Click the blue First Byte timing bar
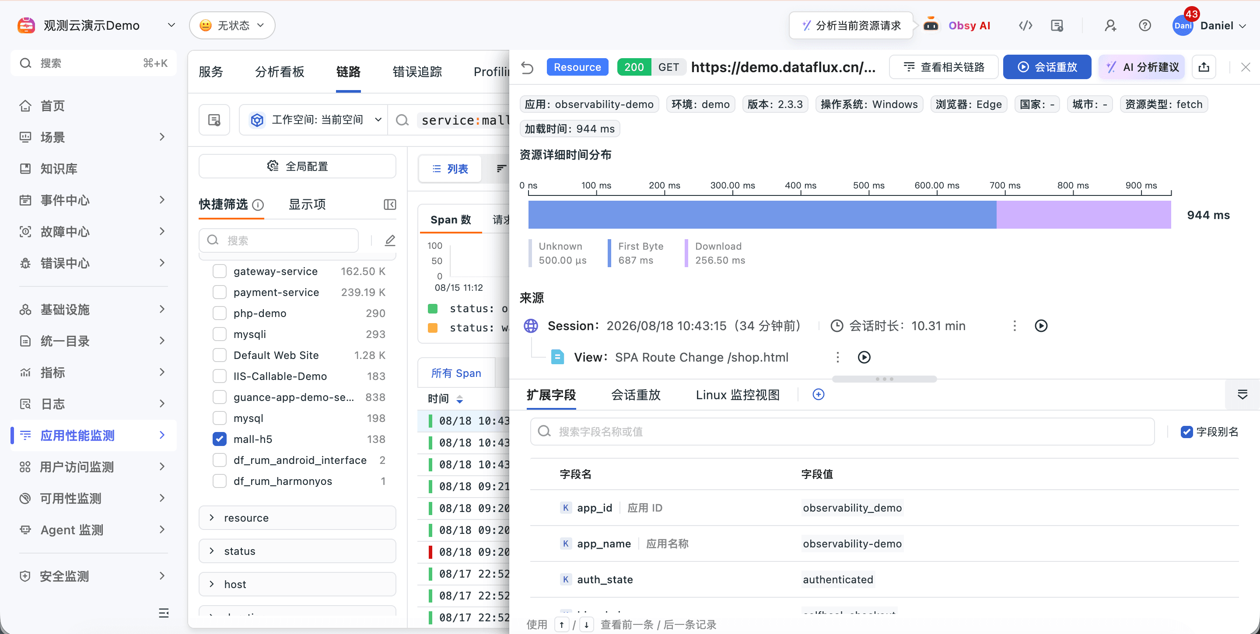 pos(763,215)
